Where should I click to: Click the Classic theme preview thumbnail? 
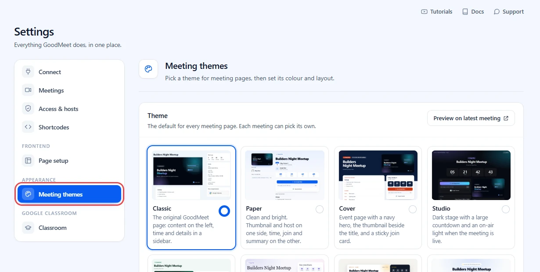coord(191,175)
